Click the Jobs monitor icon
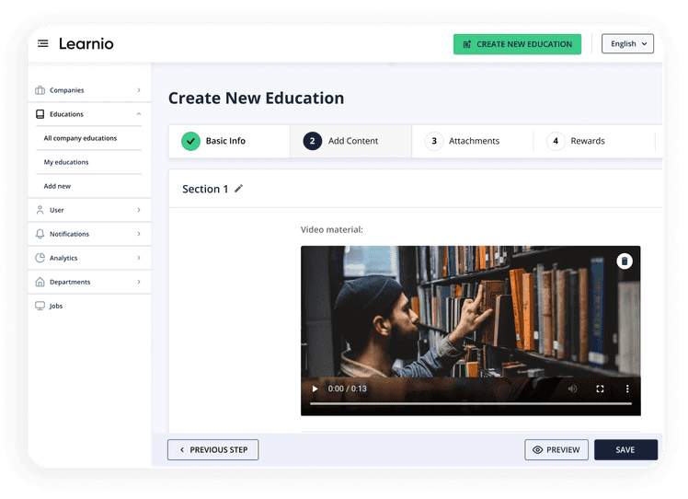Viewport: 688px width, 499px height. pyautogui.click(x=40, y=306)
